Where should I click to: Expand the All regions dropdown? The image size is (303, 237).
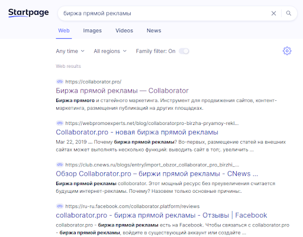[x=110, y=51]
